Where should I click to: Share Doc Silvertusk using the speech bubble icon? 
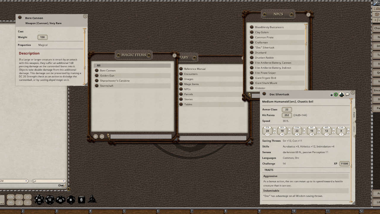pyautogui.click(x=348, y=94)
